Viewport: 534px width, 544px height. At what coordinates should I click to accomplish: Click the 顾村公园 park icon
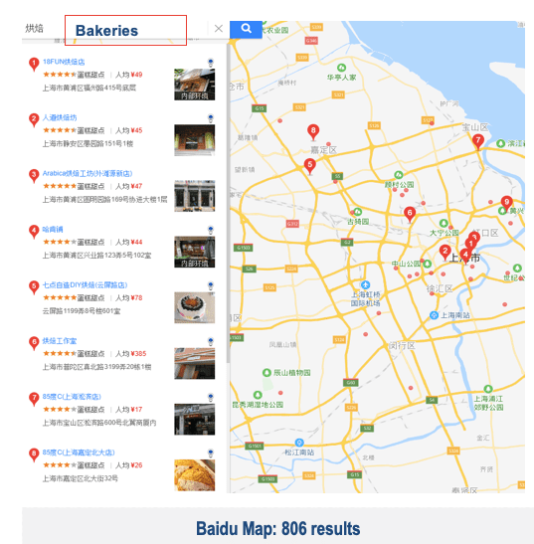399,174
